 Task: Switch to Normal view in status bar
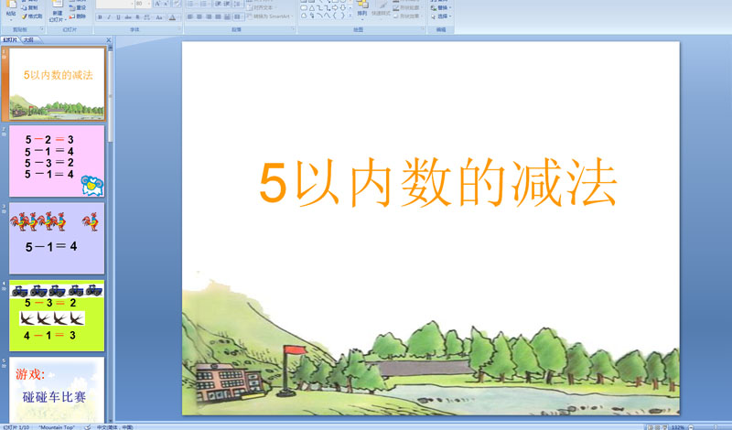(650, 427)
